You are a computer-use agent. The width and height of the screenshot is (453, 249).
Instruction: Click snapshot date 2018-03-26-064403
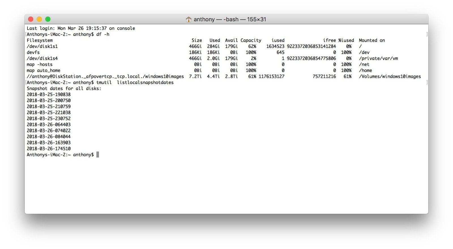coord(49,125)
